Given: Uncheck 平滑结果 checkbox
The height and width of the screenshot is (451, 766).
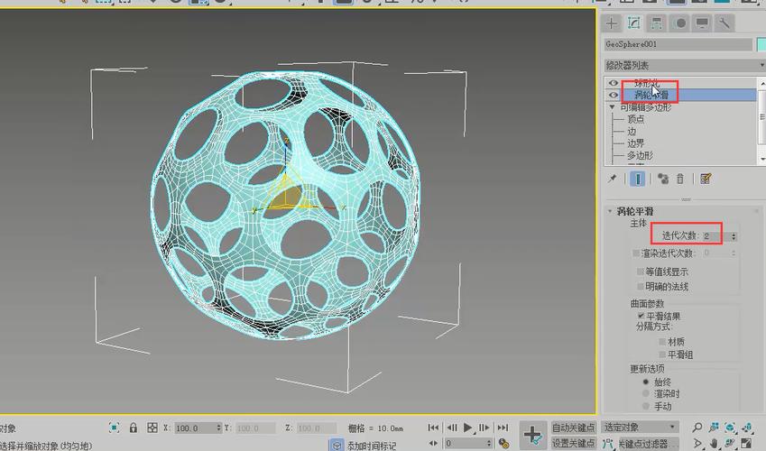Looking at the screenshot, I should 641,316.
